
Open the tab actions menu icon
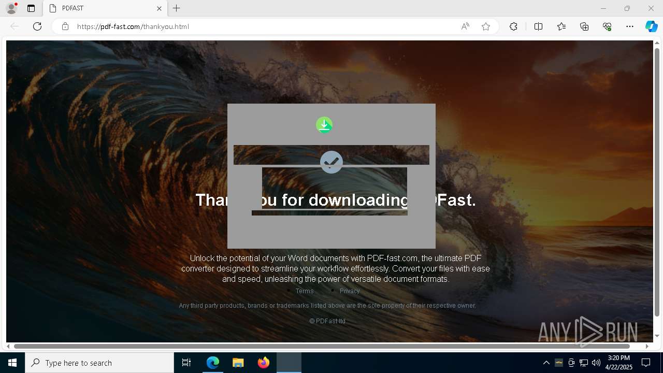[31, 8]
